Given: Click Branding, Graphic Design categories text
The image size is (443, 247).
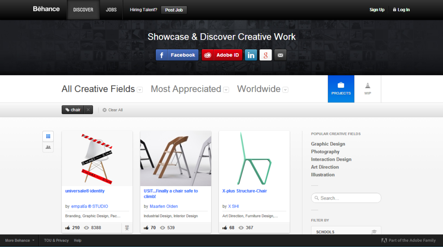Looking at the screenshot, I should pos(93,216).
